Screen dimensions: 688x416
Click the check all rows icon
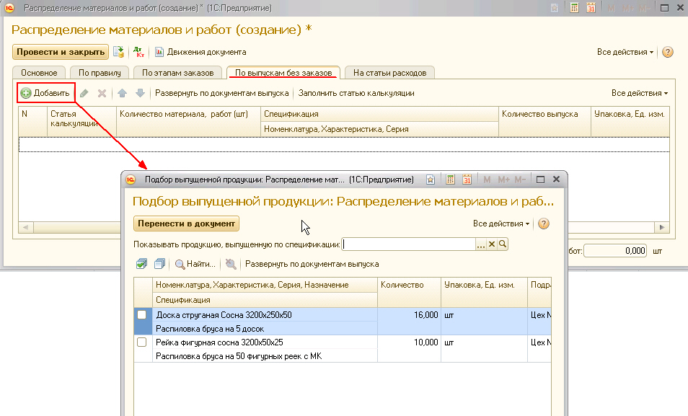142,264
